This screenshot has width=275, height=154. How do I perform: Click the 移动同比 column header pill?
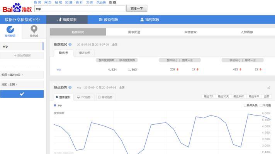[x=235, y=60]
